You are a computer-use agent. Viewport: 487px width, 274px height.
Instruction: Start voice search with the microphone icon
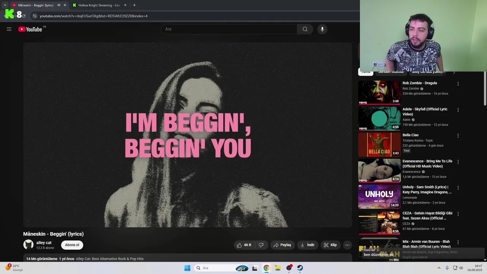click(x=322, y=29)
